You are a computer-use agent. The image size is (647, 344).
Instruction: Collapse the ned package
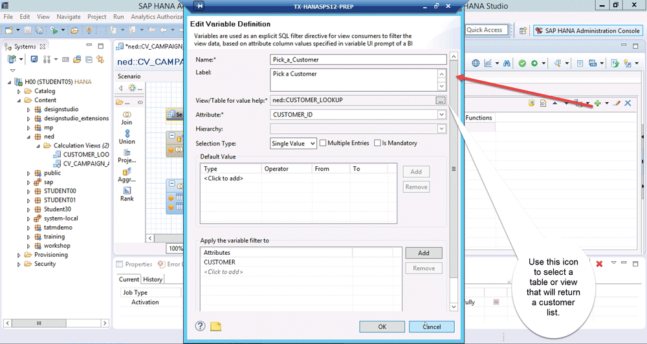coord(28,136)
